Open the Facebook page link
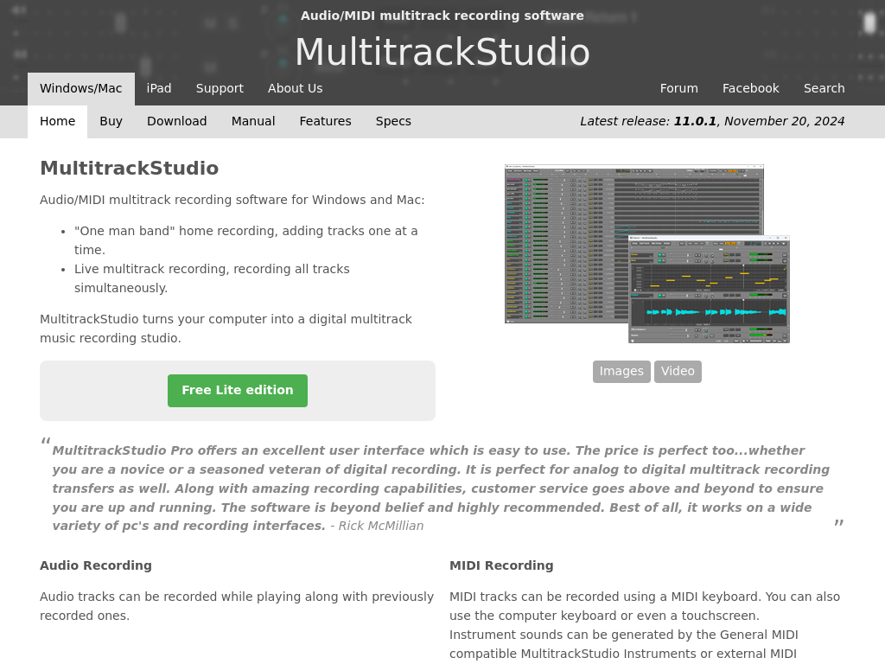The image size is (885, 664). (x=750, y=88)
